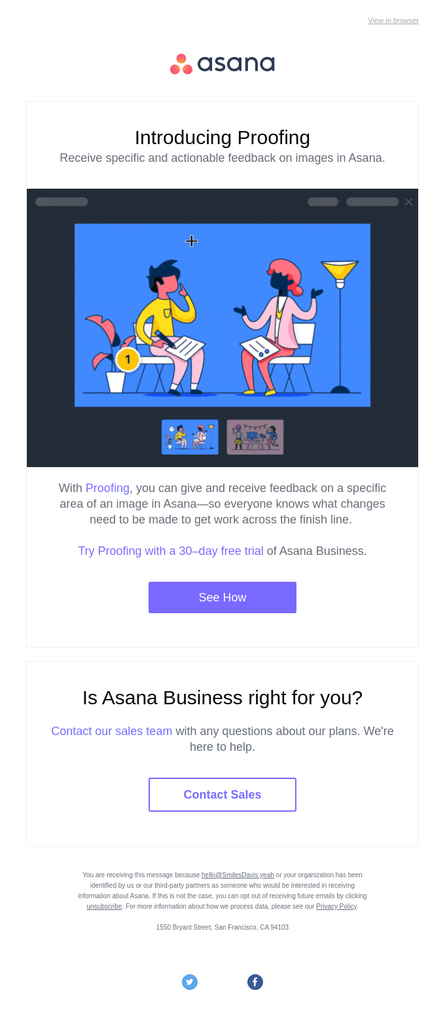
Task: Click the crosshair plus cursor on the illustration
Action: 191,241
